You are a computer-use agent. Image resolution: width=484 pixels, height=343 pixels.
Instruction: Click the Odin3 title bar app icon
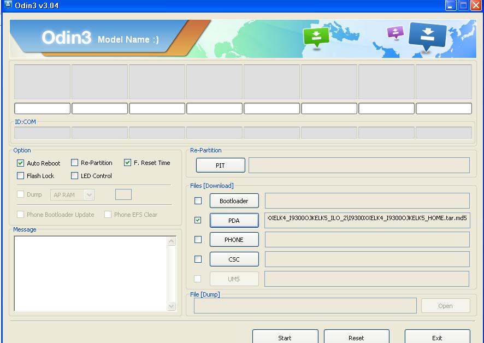click(x=8, y=4)
